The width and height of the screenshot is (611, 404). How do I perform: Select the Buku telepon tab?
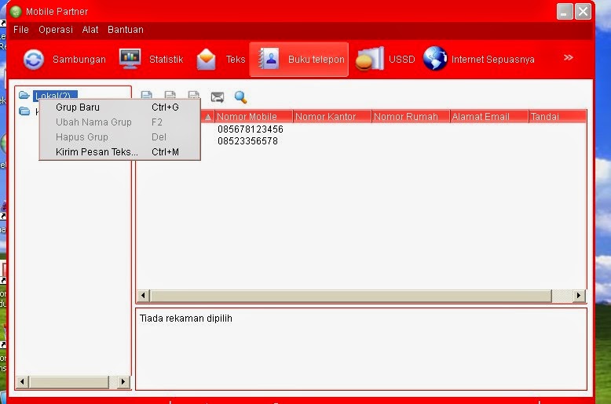[x=299, y=60]
